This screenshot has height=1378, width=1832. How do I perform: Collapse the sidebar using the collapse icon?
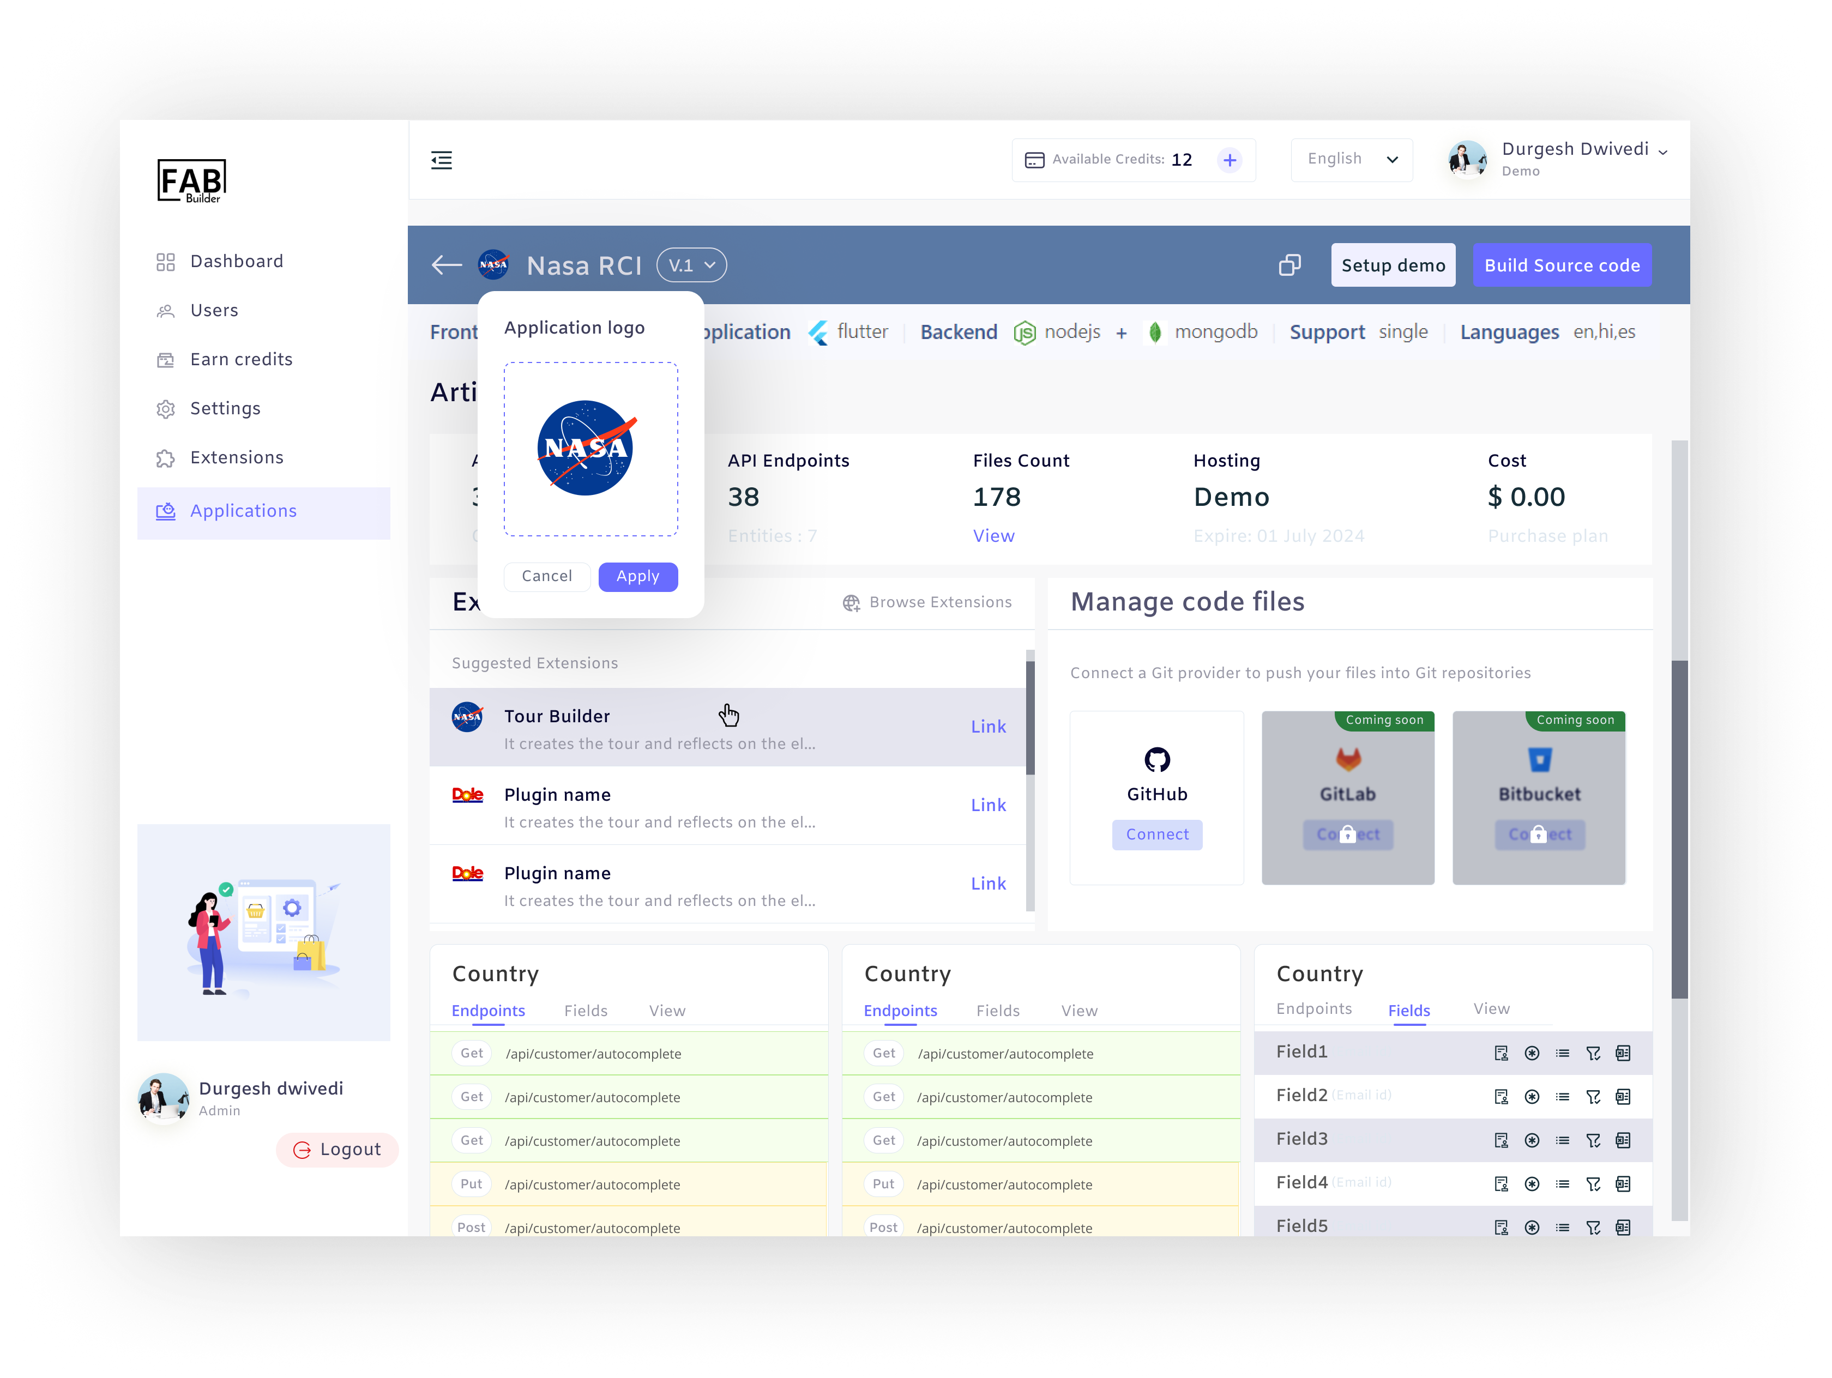pyautogui.click(x=442, y=160)
